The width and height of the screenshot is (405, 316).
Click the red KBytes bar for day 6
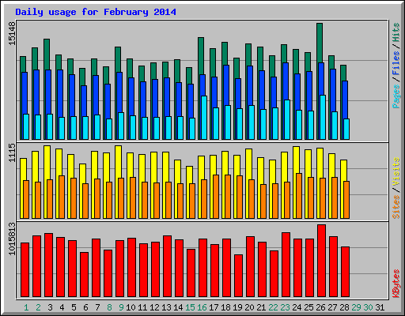84,275
